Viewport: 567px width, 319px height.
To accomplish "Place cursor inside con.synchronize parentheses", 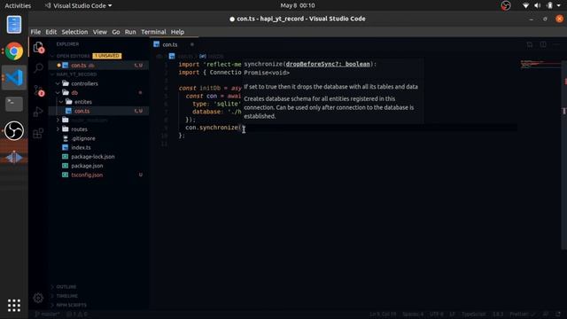I will pyautogui.click(x=243, y=128).
